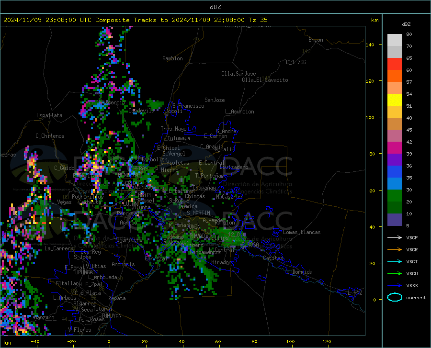
Task: Select the magenta 39 dBZ color swatch
Action: pos(395,148)
